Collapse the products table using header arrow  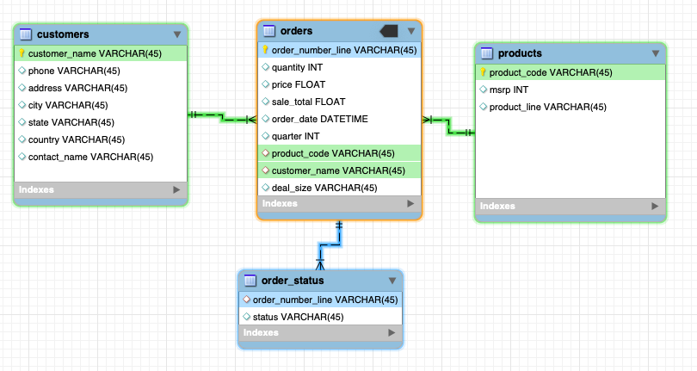click(656, 53)
